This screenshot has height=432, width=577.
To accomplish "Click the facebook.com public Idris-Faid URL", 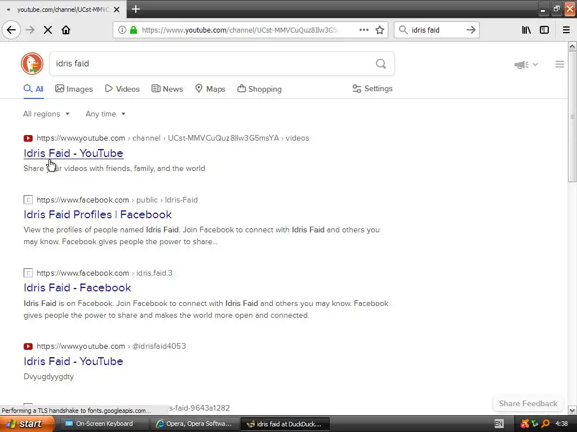I will coord(117,200).
